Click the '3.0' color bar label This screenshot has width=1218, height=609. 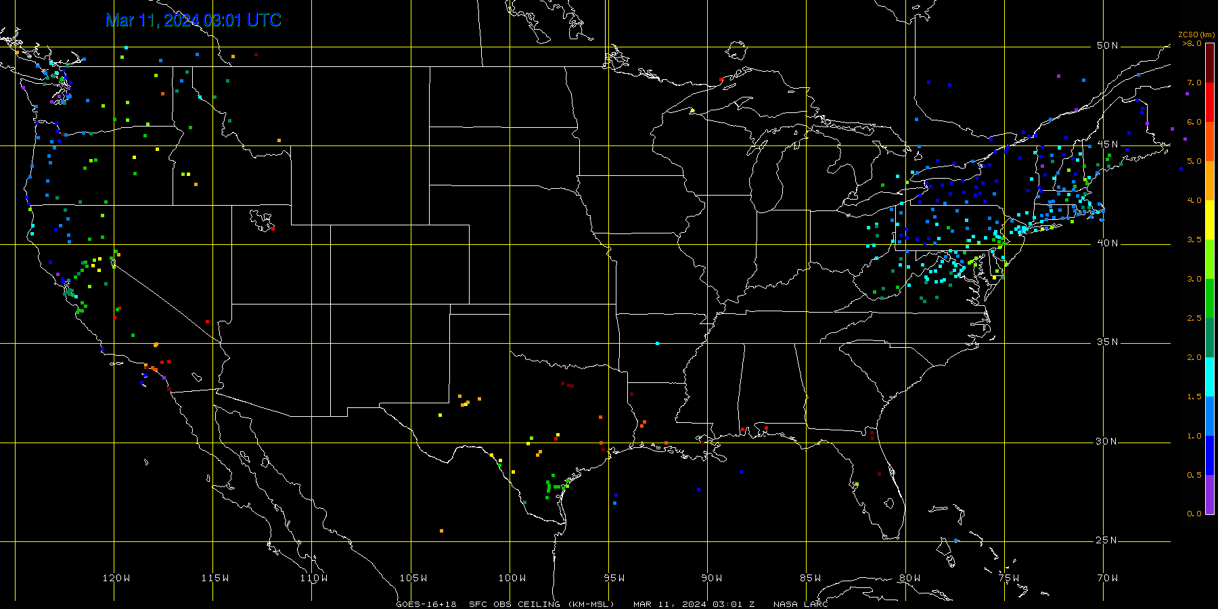[x=1194, y=279]
